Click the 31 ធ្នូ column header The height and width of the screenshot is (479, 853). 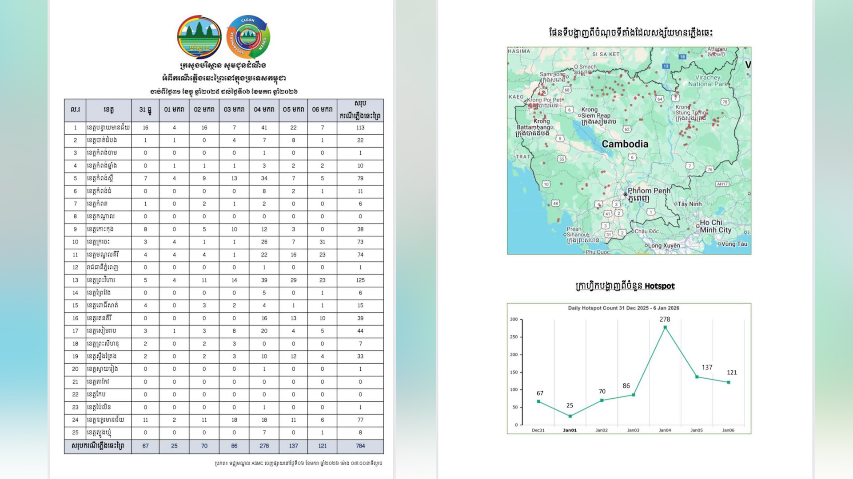coord(145,110)
